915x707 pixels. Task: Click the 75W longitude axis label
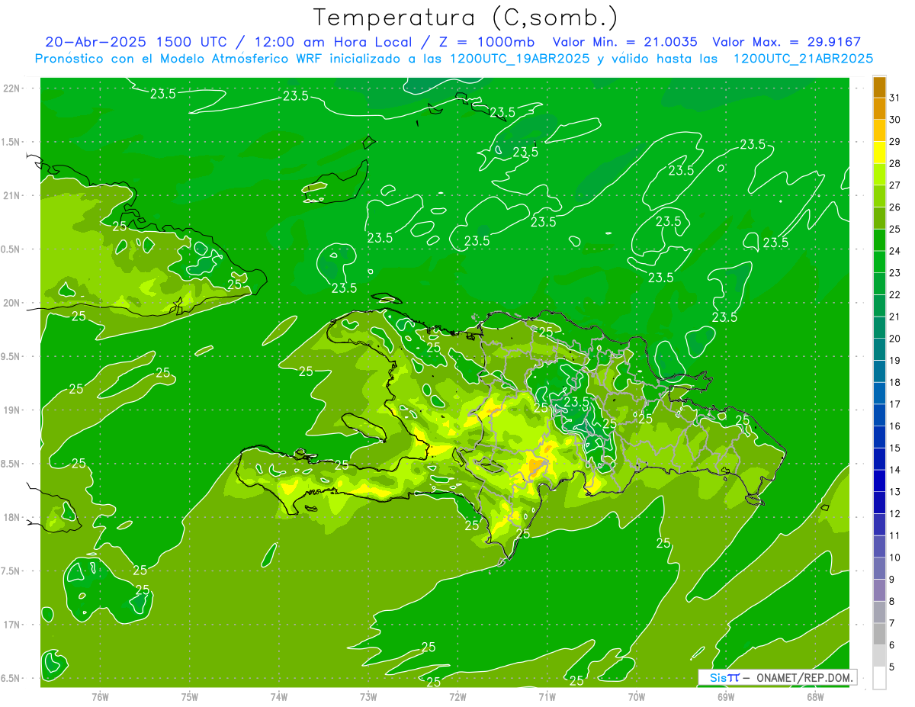(x=190, y=697)
